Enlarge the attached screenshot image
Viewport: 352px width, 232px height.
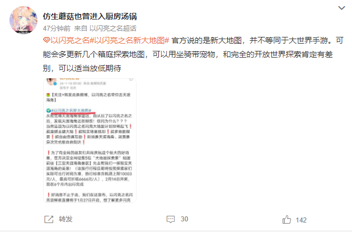point(90,140)
